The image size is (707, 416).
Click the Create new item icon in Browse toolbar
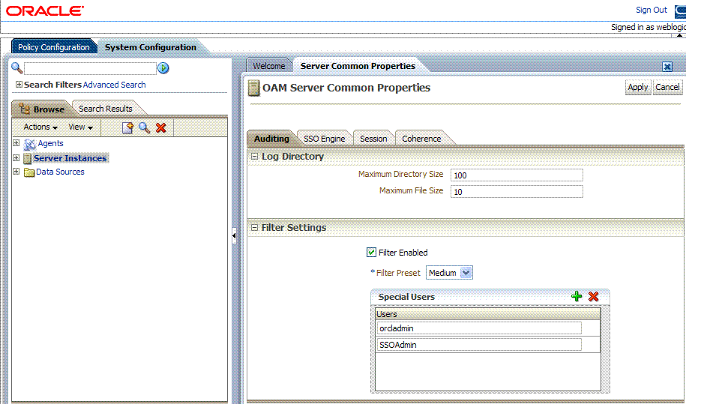(x=127, y=128)
